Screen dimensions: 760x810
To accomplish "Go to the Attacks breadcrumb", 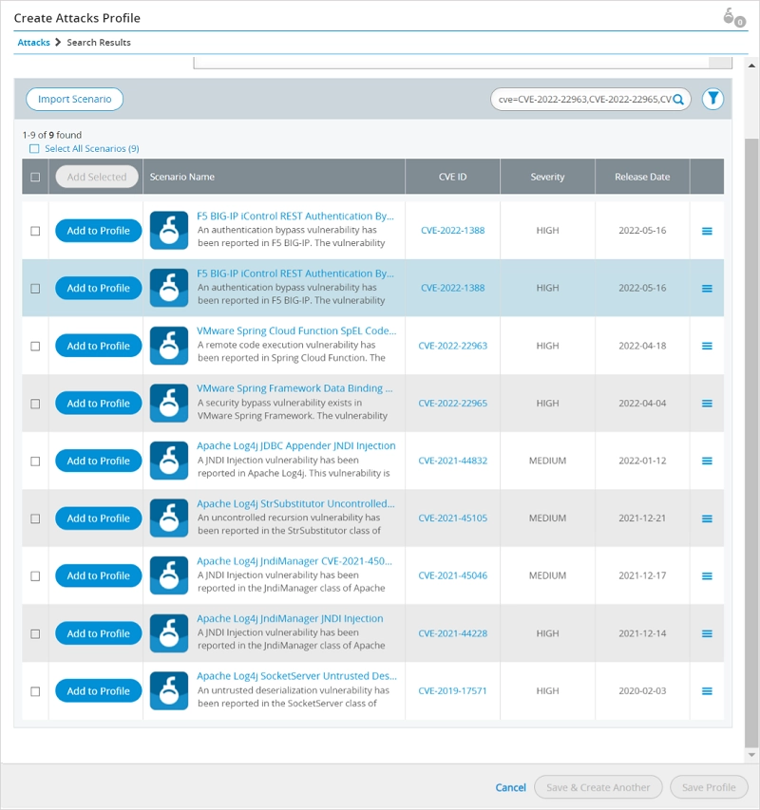I will point(34,43).
